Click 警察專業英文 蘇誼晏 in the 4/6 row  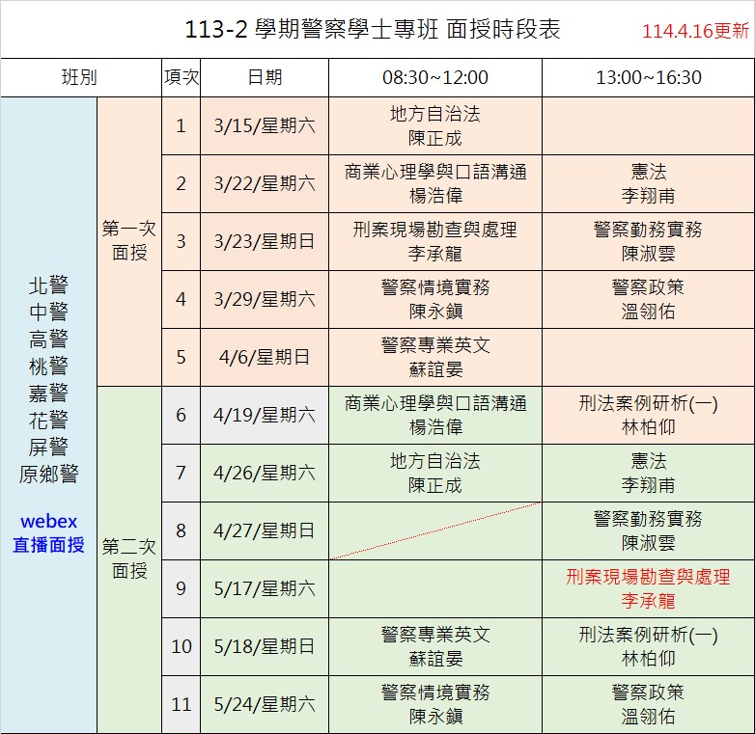coord(435,358)
